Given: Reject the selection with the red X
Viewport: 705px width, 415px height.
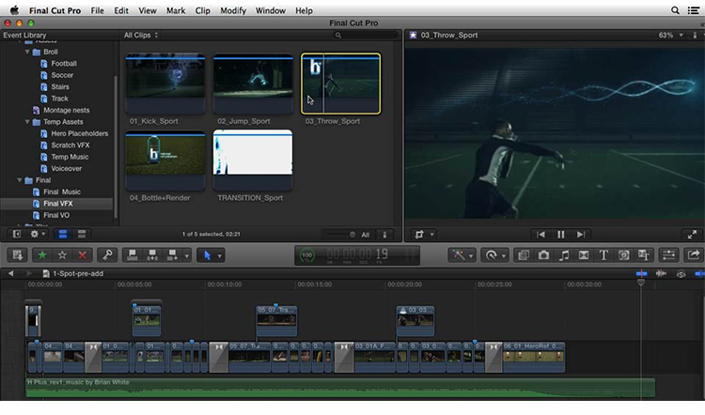Looking at the screenshot, I should pos(83,255).
